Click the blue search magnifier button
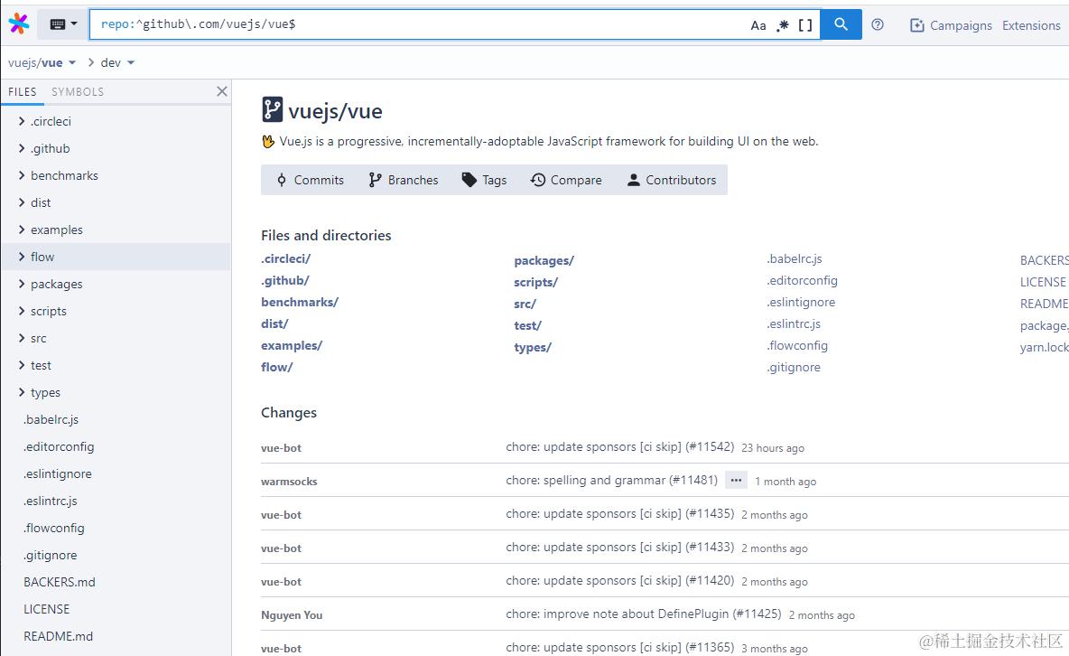This screenshot has width=1069, height=656. pos(841,23)
